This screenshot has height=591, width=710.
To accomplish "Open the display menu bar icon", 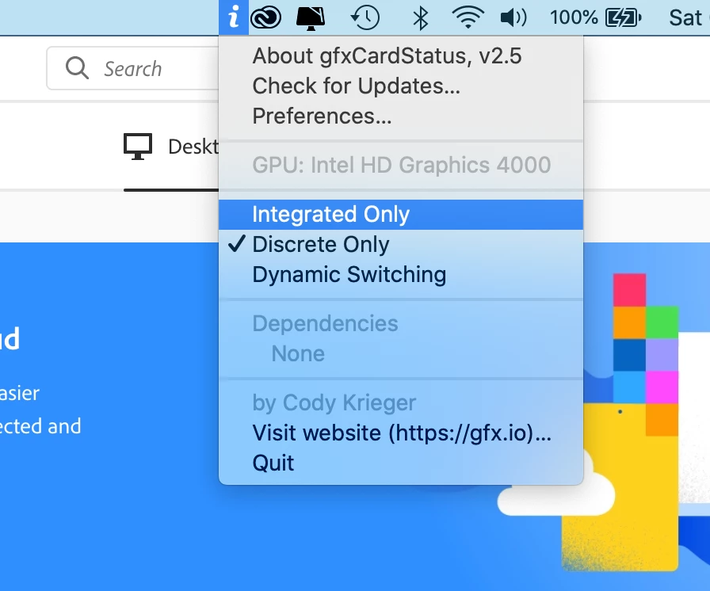I will [x=311, y=18].
